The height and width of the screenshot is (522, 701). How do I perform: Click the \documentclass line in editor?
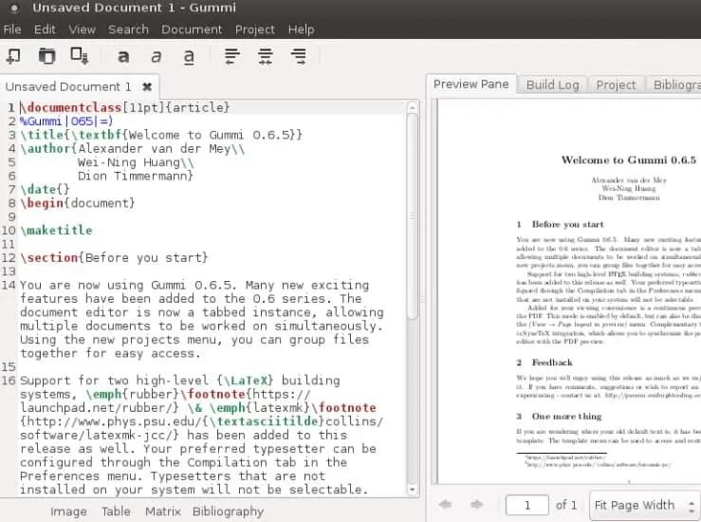[124, 107]
